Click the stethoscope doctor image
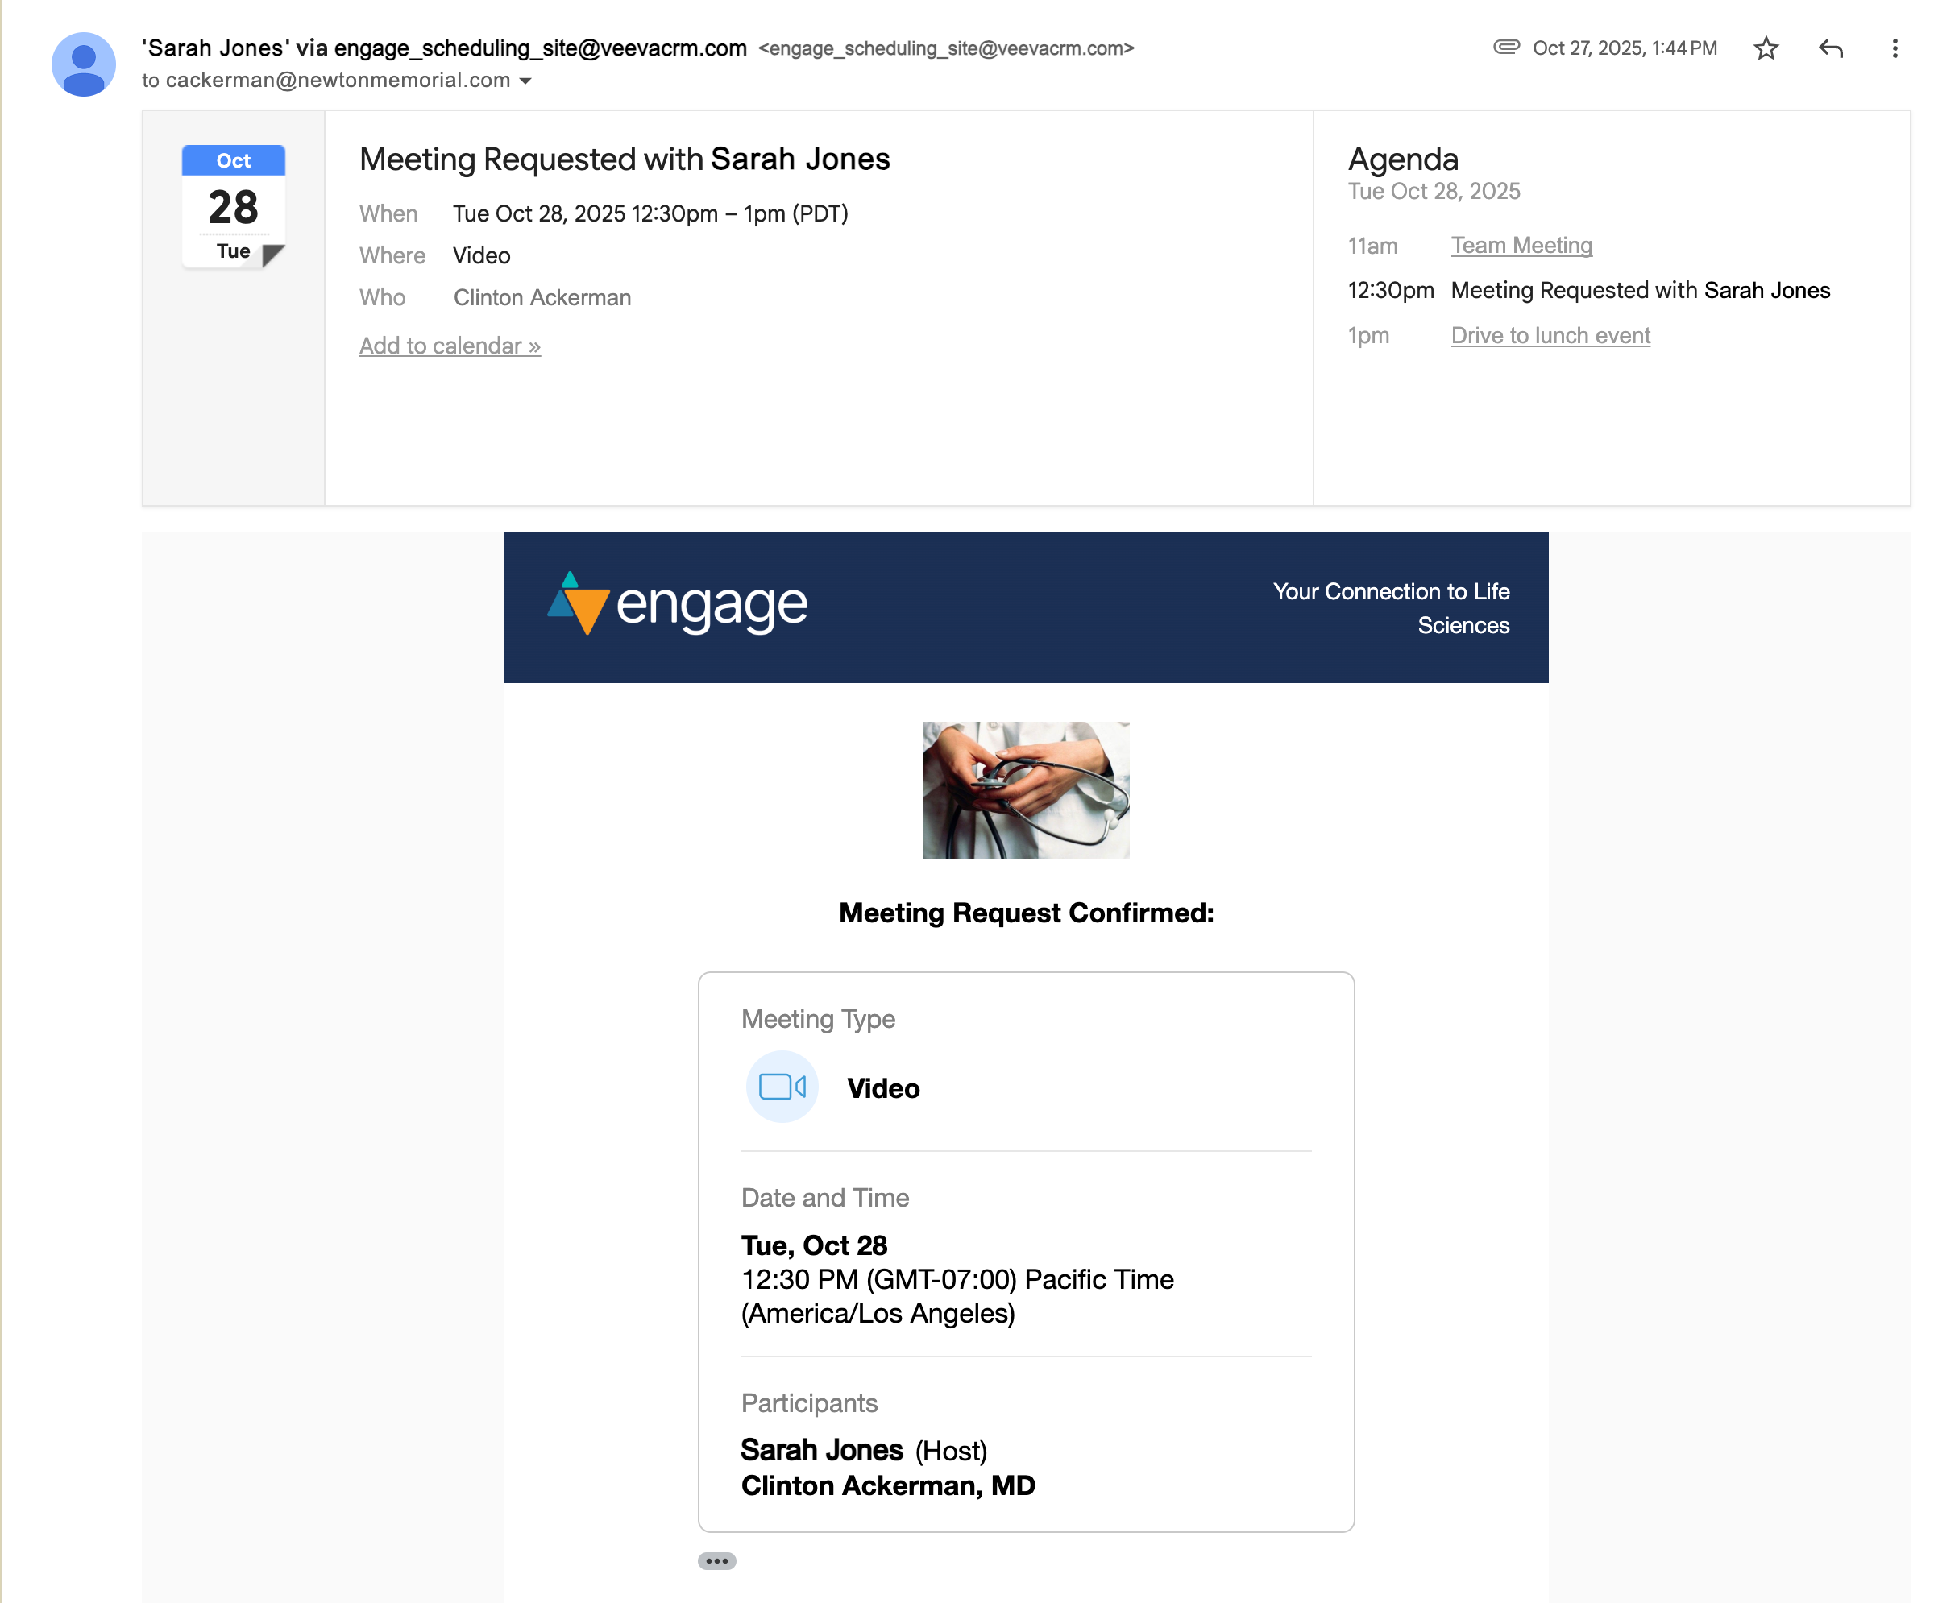The width and height of the screenshot is (1934, 1603). tap(1026, 790)
